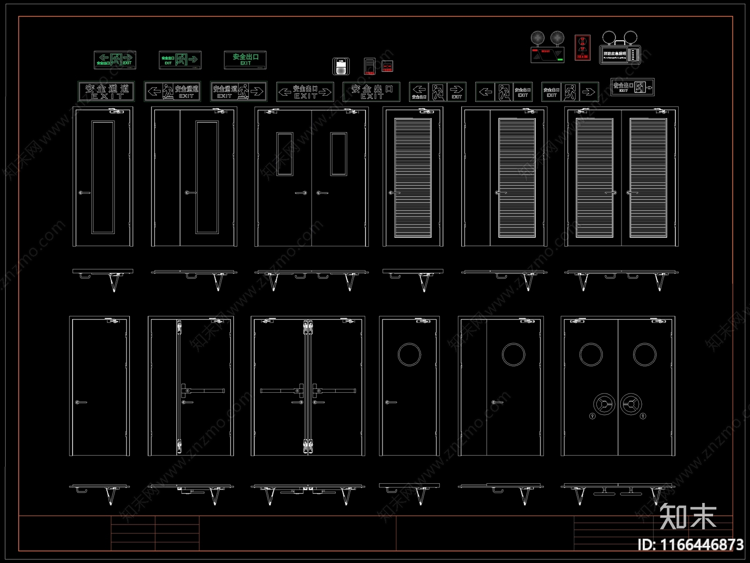Screen dimensions: 750x563
Task: Select the plan view below the vision-panel single door
Action: [x=103, y=280]
